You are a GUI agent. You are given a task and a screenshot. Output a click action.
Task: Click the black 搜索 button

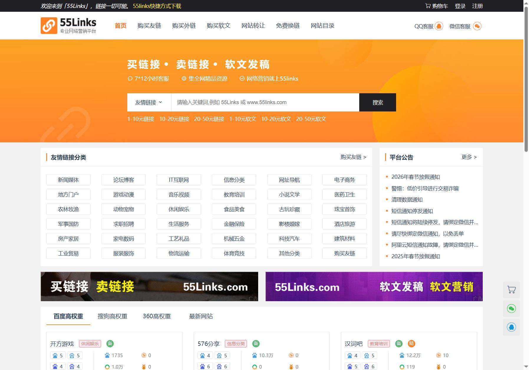point(378,102)
